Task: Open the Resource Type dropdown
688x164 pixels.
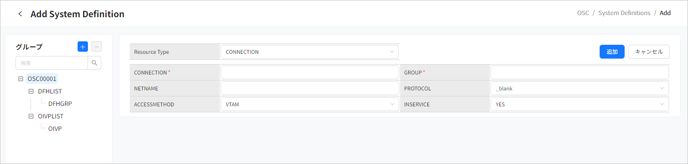Action: 310,52
